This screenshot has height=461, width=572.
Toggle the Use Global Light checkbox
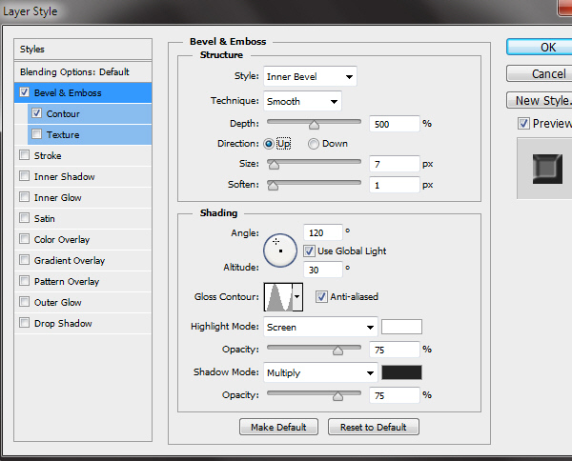310,251
